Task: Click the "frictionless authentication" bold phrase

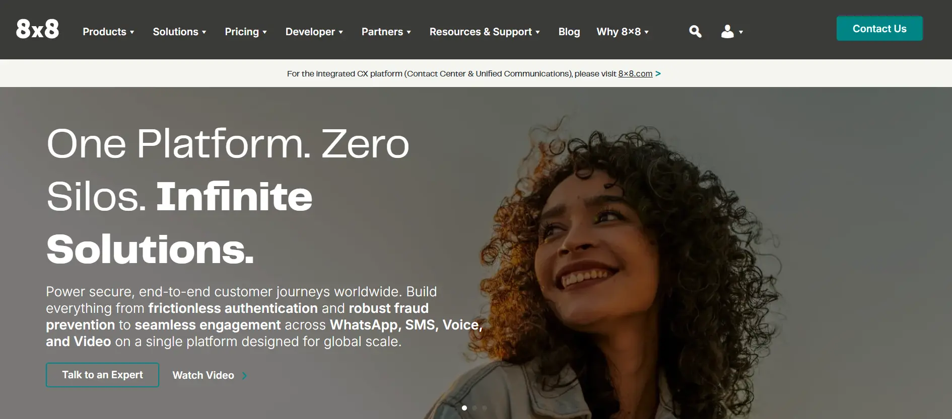Action: [x=233, y=308]
